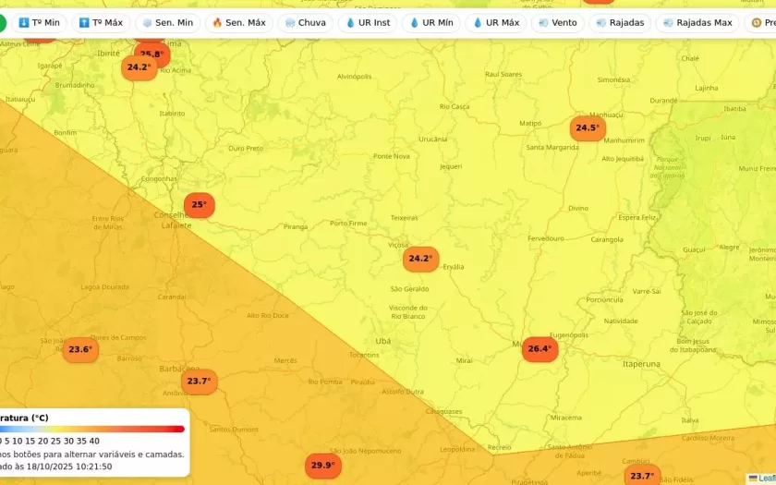Select the UR Inst humidity tab
776x485 pixels.
[x=368, y=23]
